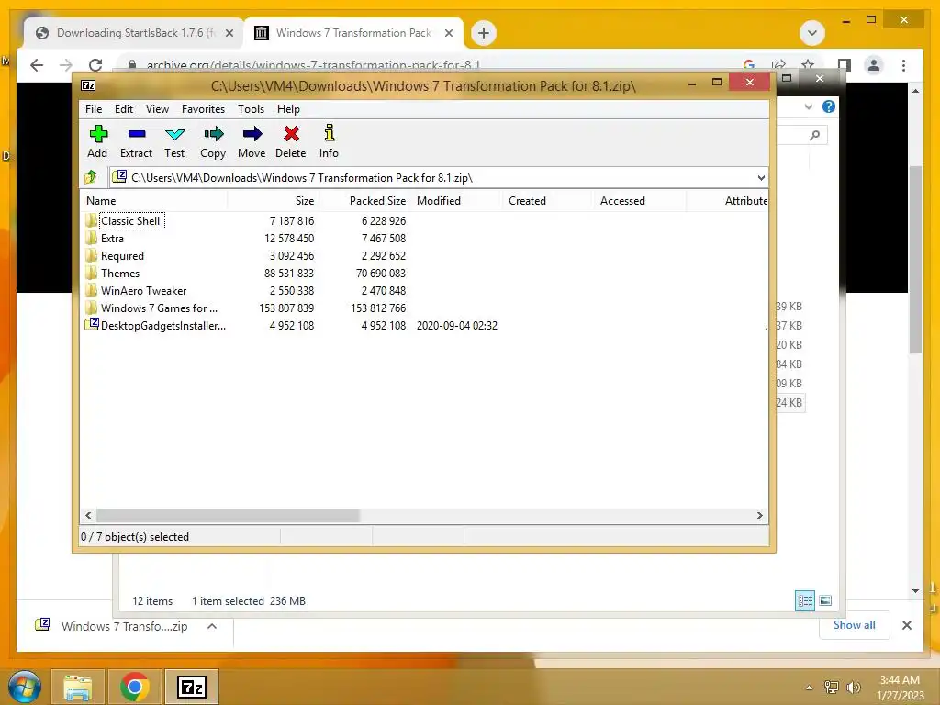Open the View menu
This screenshot has height=705, width=940.
tap(157, 109)
